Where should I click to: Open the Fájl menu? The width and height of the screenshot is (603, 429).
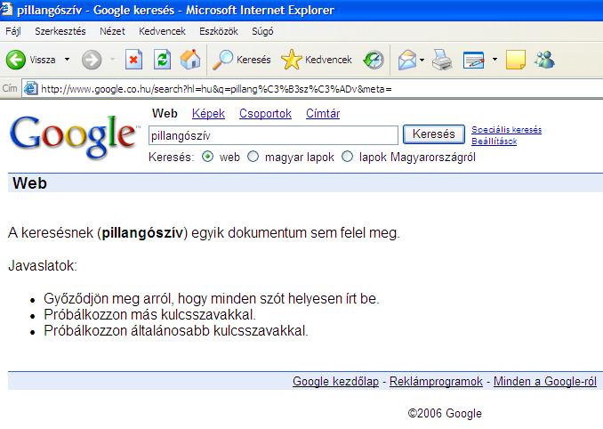point(13,31)
